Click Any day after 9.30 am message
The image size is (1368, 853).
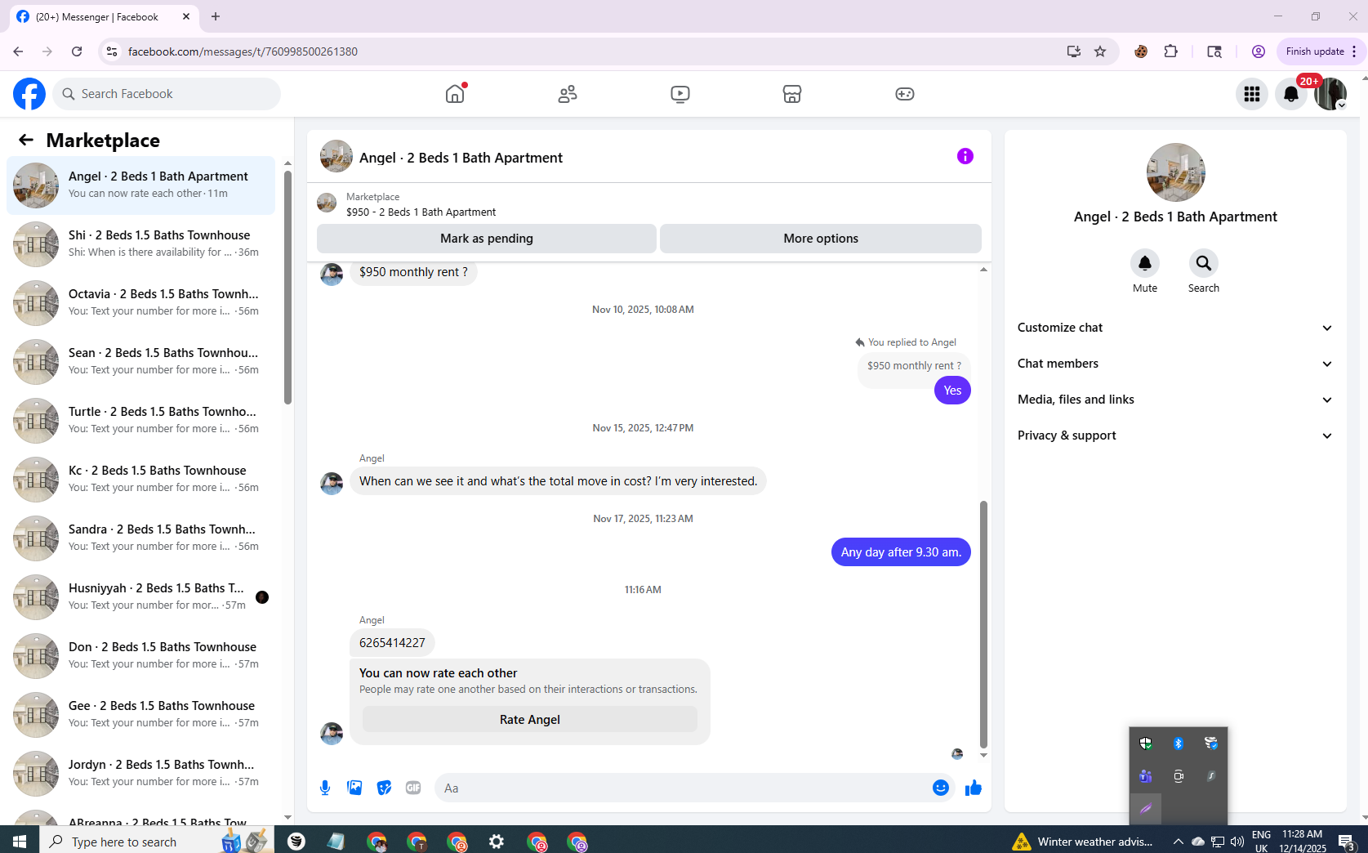click(901, 552)
